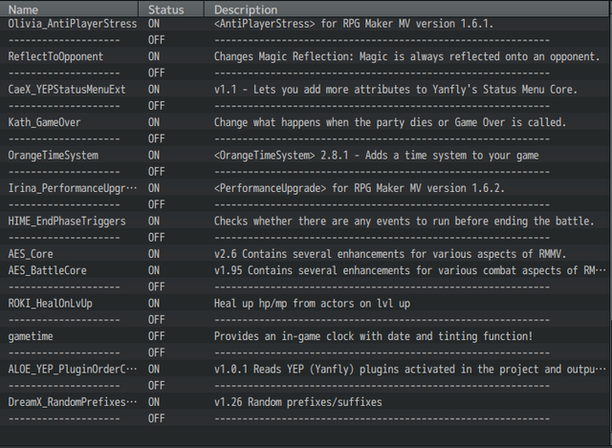Click the party dies or Game Over description
612x448 pixels.
(390, 122)
